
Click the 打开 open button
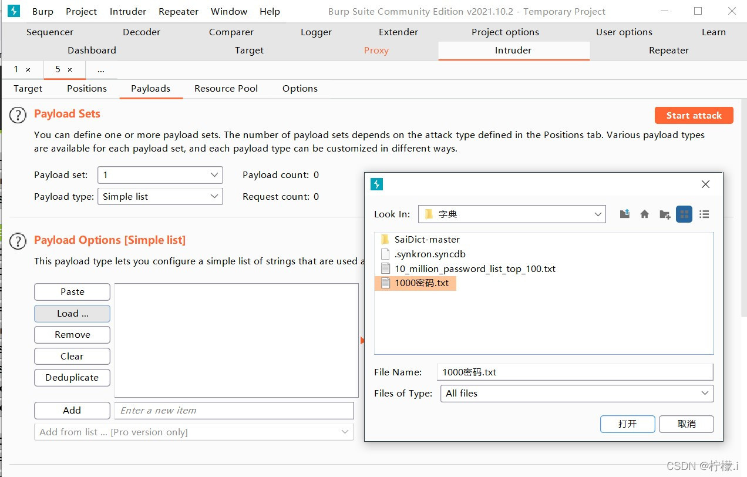click(x=627, y=424)
